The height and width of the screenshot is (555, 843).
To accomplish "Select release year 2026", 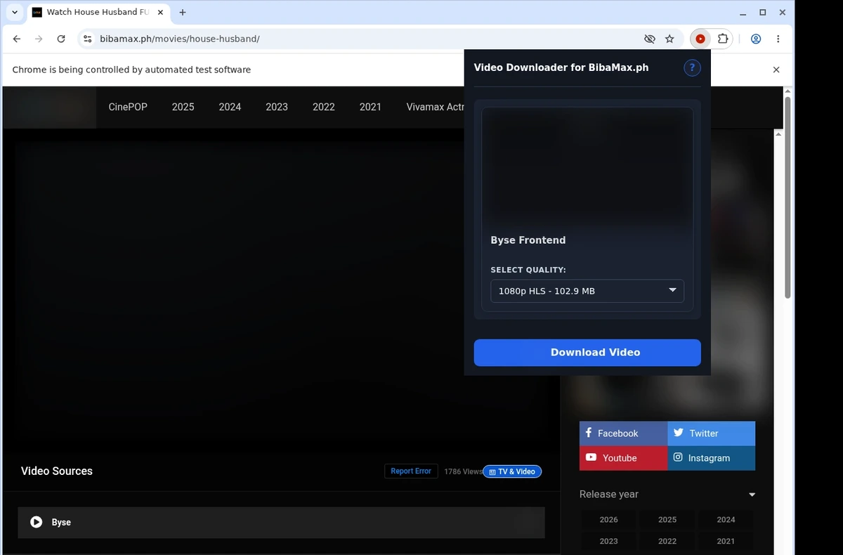I will coord(609,520).
